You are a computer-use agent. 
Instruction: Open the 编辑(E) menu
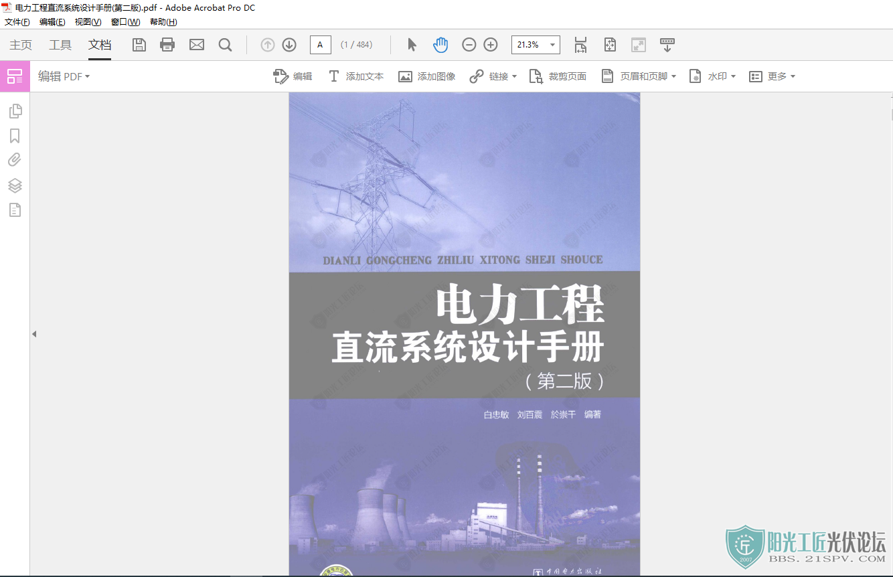52,22
